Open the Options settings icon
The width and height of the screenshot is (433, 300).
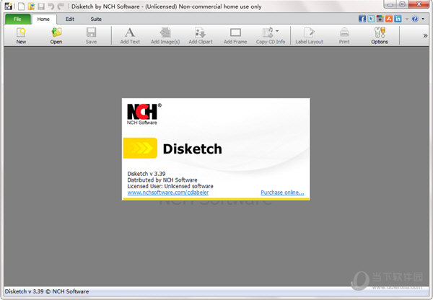point(380,35)
